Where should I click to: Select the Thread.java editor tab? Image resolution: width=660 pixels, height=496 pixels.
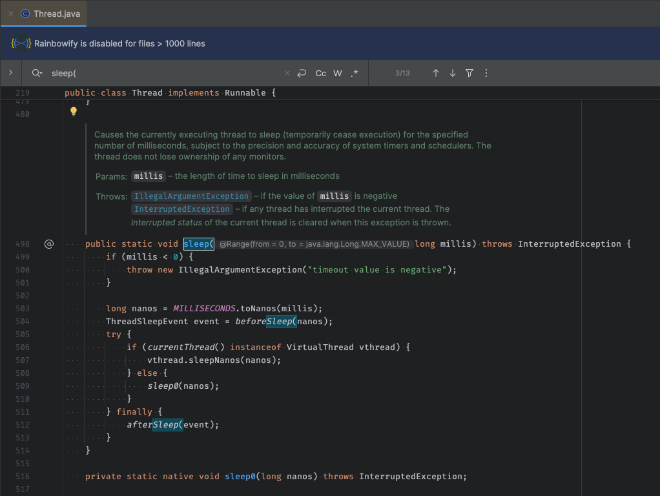(x=44, y=14)
